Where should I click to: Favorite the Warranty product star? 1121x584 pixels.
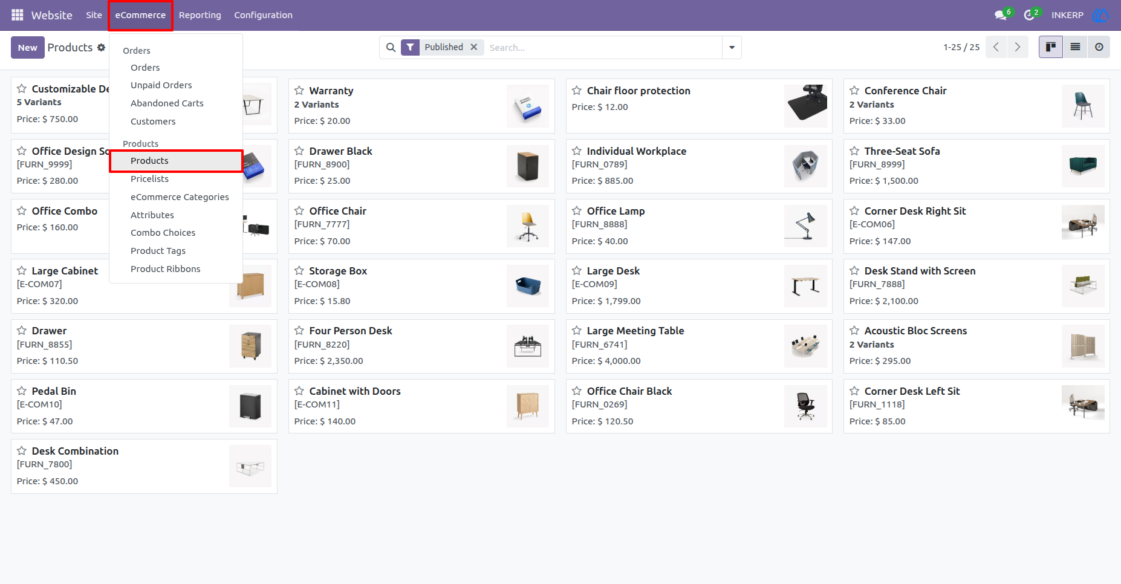[x=299, y=91]
